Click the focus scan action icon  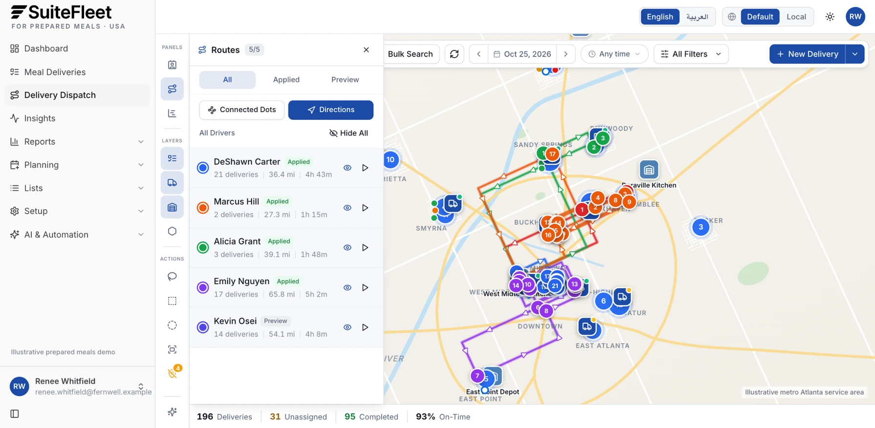(x=172, y=350)
